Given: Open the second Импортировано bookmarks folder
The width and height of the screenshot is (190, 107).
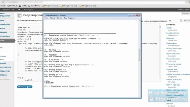Looking at the screenshot, I should point(69,6).
